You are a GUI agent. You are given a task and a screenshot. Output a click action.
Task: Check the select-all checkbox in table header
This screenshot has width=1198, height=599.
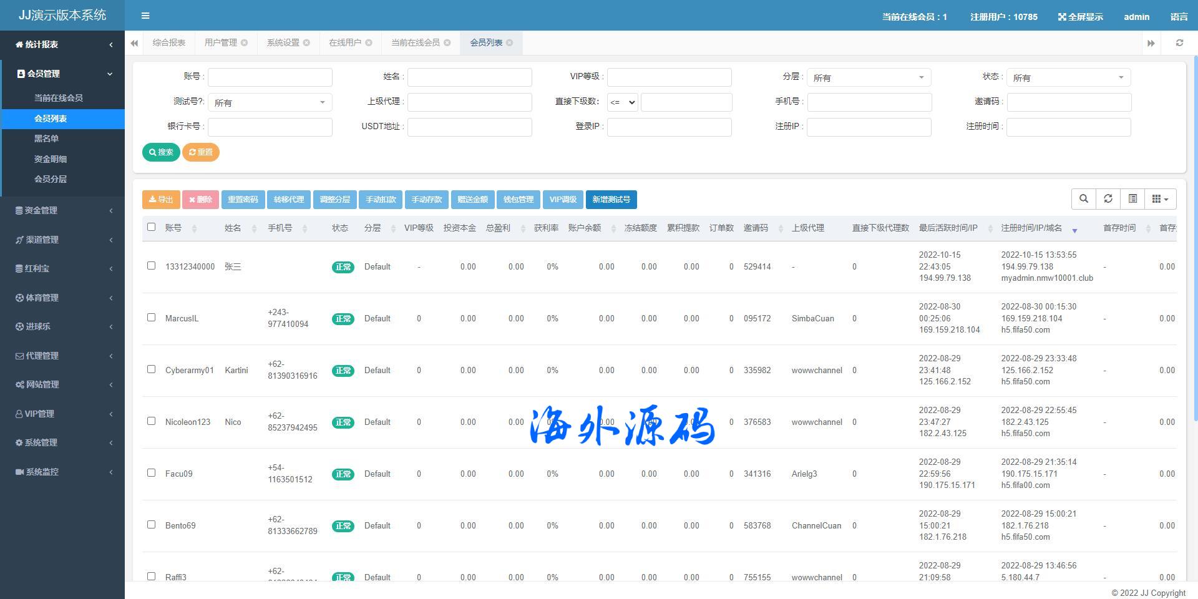pyautogui.click(x=151, y=227)
